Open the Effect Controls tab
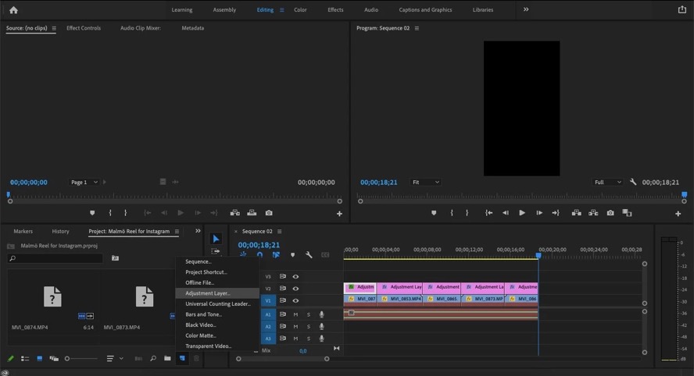Screen dimensions: 694x376 coord(83,28)
